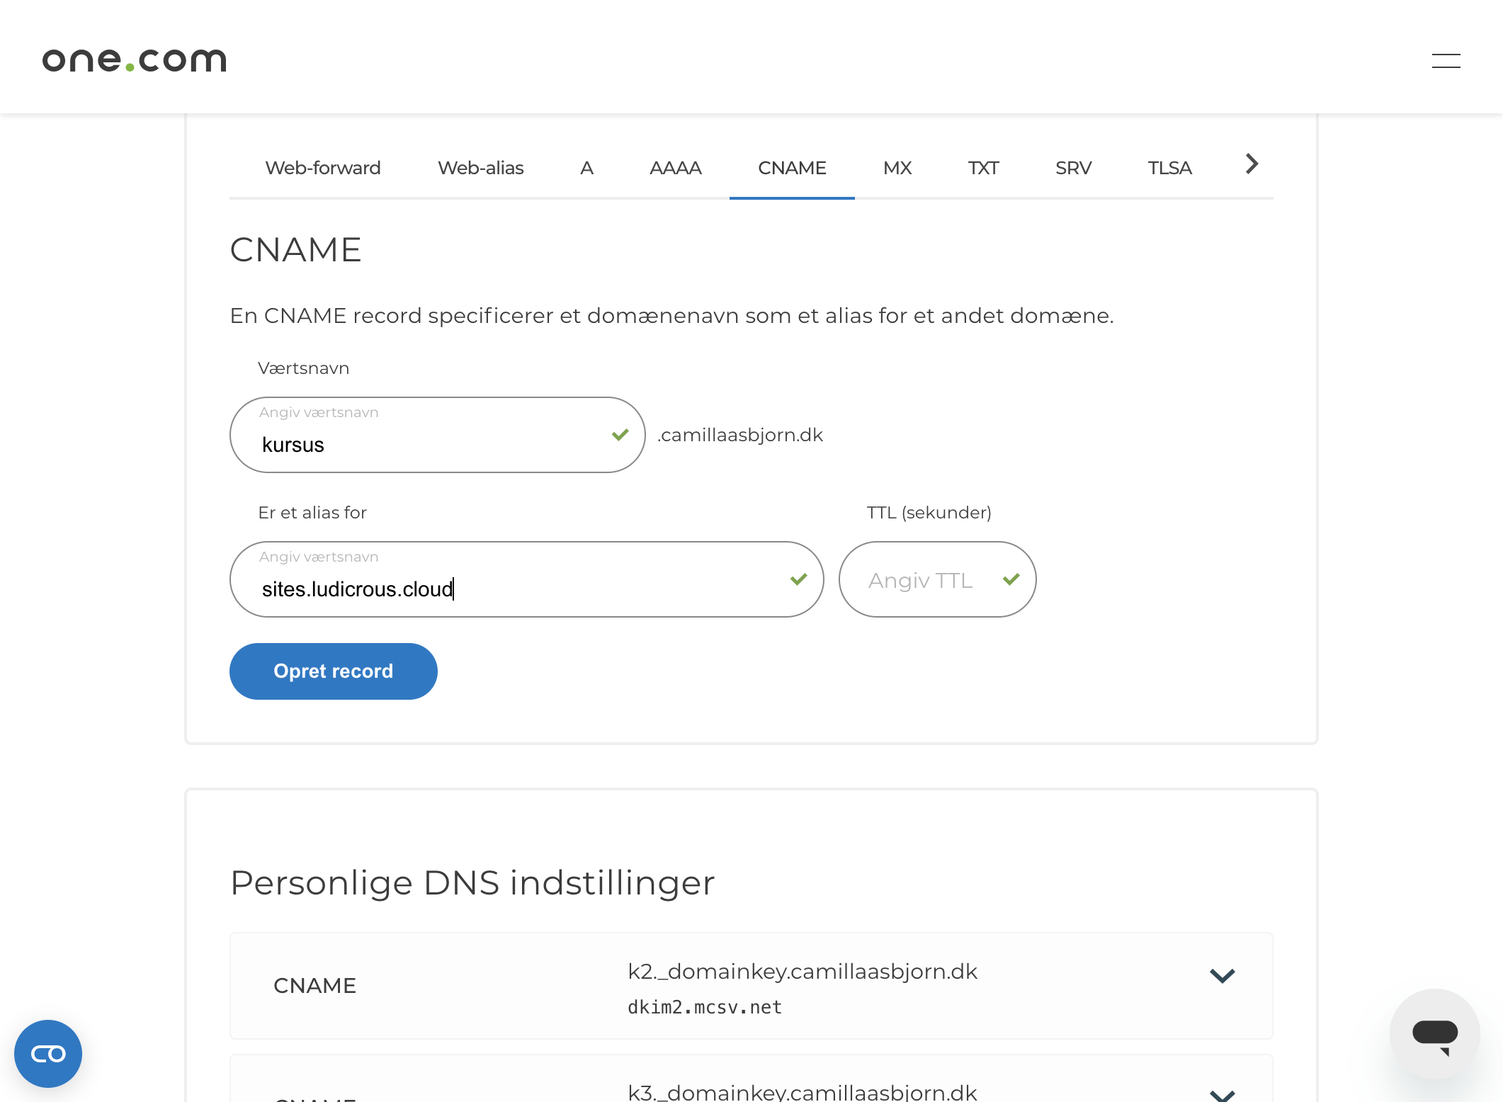Click the Personlige DNS indstillinger heading
This screenshot has width=1503, height=1102.
472,883
